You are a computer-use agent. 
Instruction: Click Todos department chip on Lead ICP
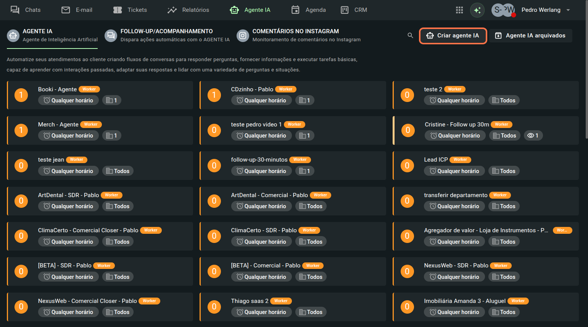[x=504, y=171]
